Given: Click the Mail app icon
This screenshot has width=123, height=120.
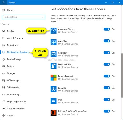Looking at the screenshot, I should (53, 101).
